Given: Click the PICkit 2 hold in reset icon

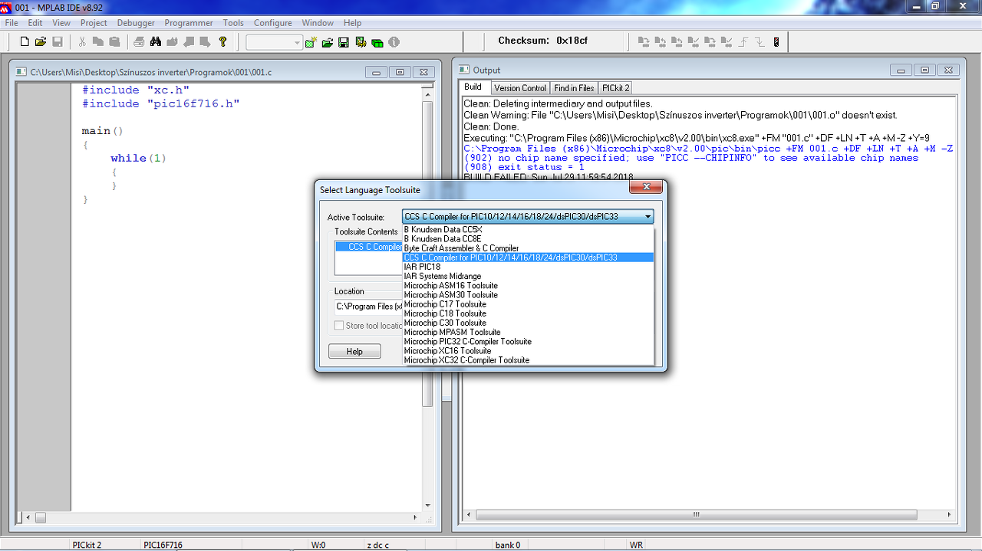Looking at the screenshot, I should pyautogui.click(x=760, y=42).
